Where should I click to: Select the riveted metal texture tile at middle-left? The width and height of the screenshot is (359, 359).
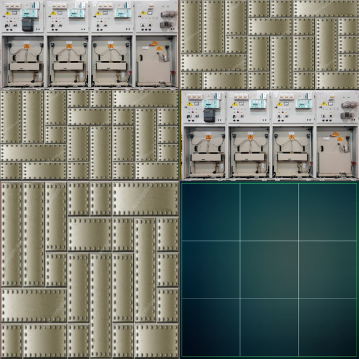[90, 135]
